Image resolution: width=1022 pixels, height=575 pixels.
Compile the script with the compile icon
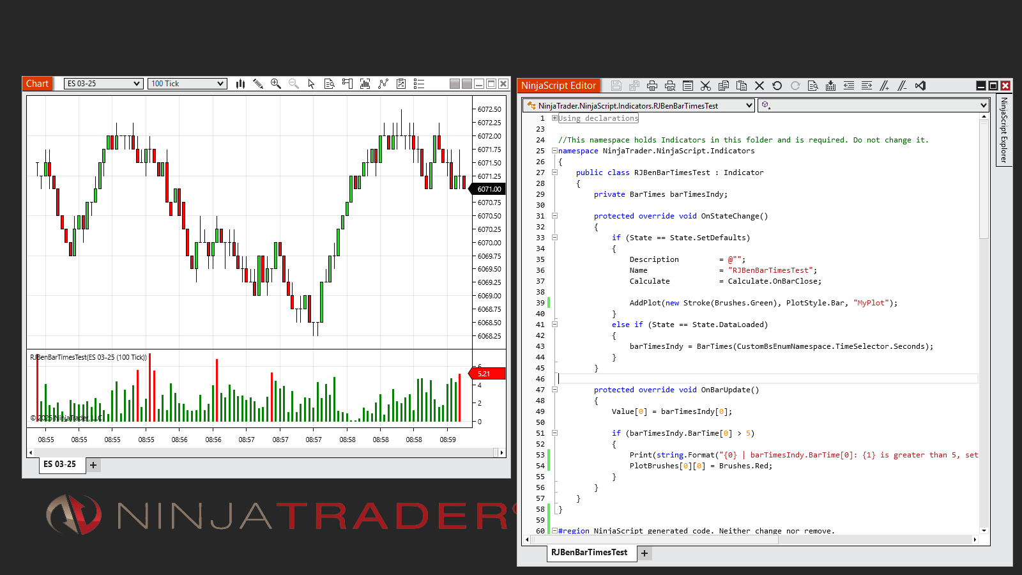[831, 86]
